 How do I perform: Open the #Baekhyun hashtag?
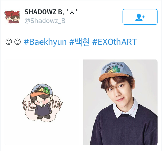[x=45, y=42]
